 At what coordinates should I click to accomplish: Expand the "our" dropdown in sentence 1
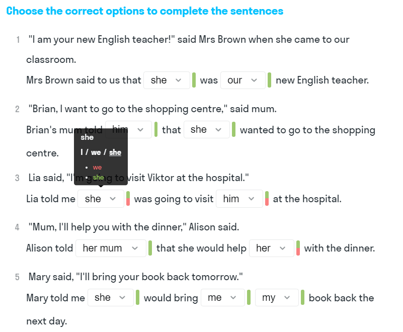[243, 80]
